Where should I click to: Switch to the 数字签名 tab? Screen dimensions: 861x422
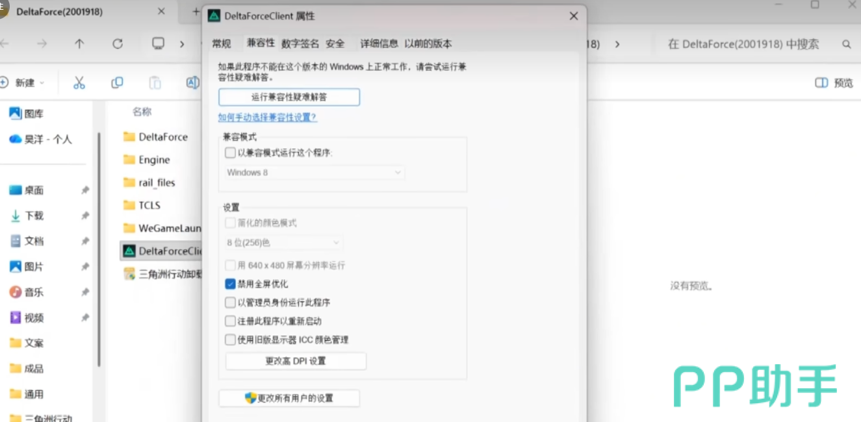pyautogui.click(x=300, y=43)
